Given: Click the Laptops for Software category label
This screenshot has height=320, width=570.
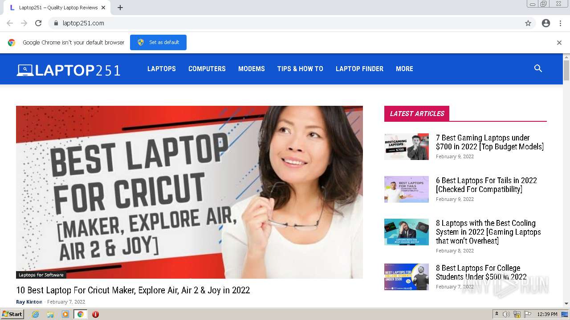Looking at the screenshot, I should (41, 275).
